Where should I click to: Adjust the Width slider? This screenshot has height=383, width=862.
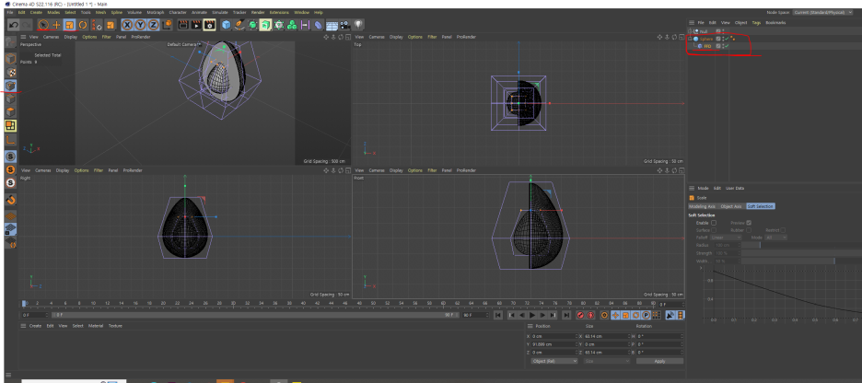(x=801, y=261)
